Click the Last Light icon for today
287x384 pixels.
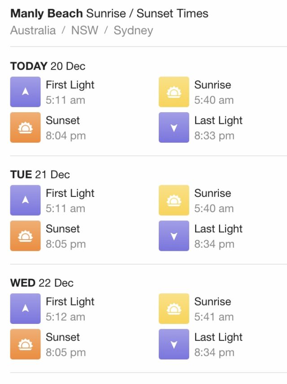(x=174, y=127)
